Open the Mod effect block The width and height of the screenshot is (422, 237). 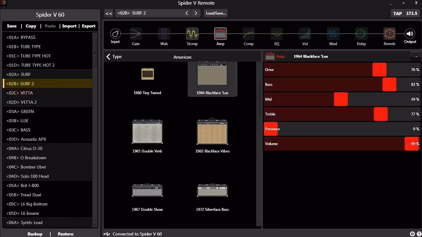click(x=333, y=34)
